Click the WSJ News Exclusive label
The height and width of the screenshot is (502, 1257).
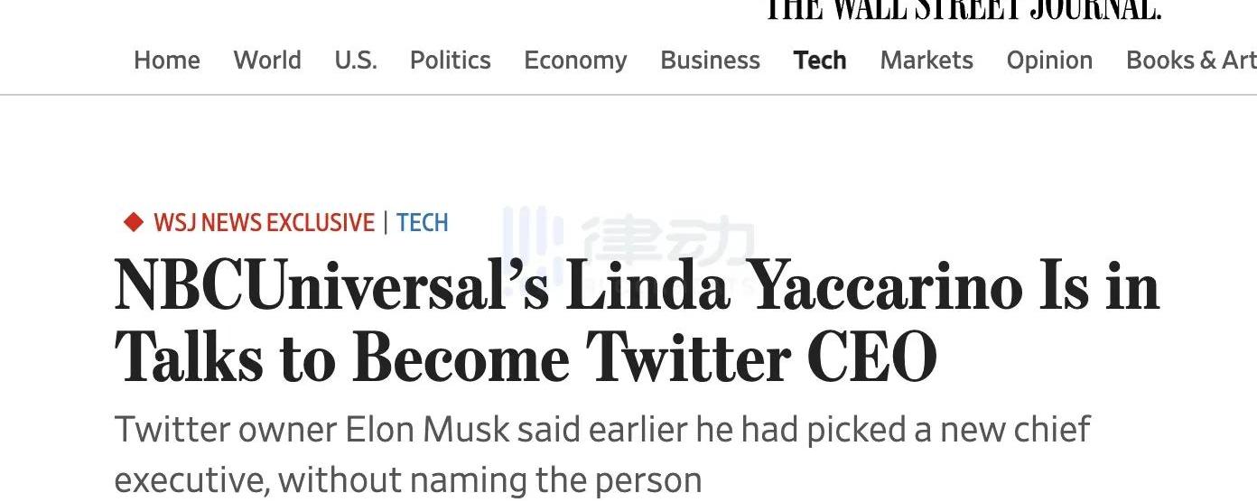click(x=264, y=222)
